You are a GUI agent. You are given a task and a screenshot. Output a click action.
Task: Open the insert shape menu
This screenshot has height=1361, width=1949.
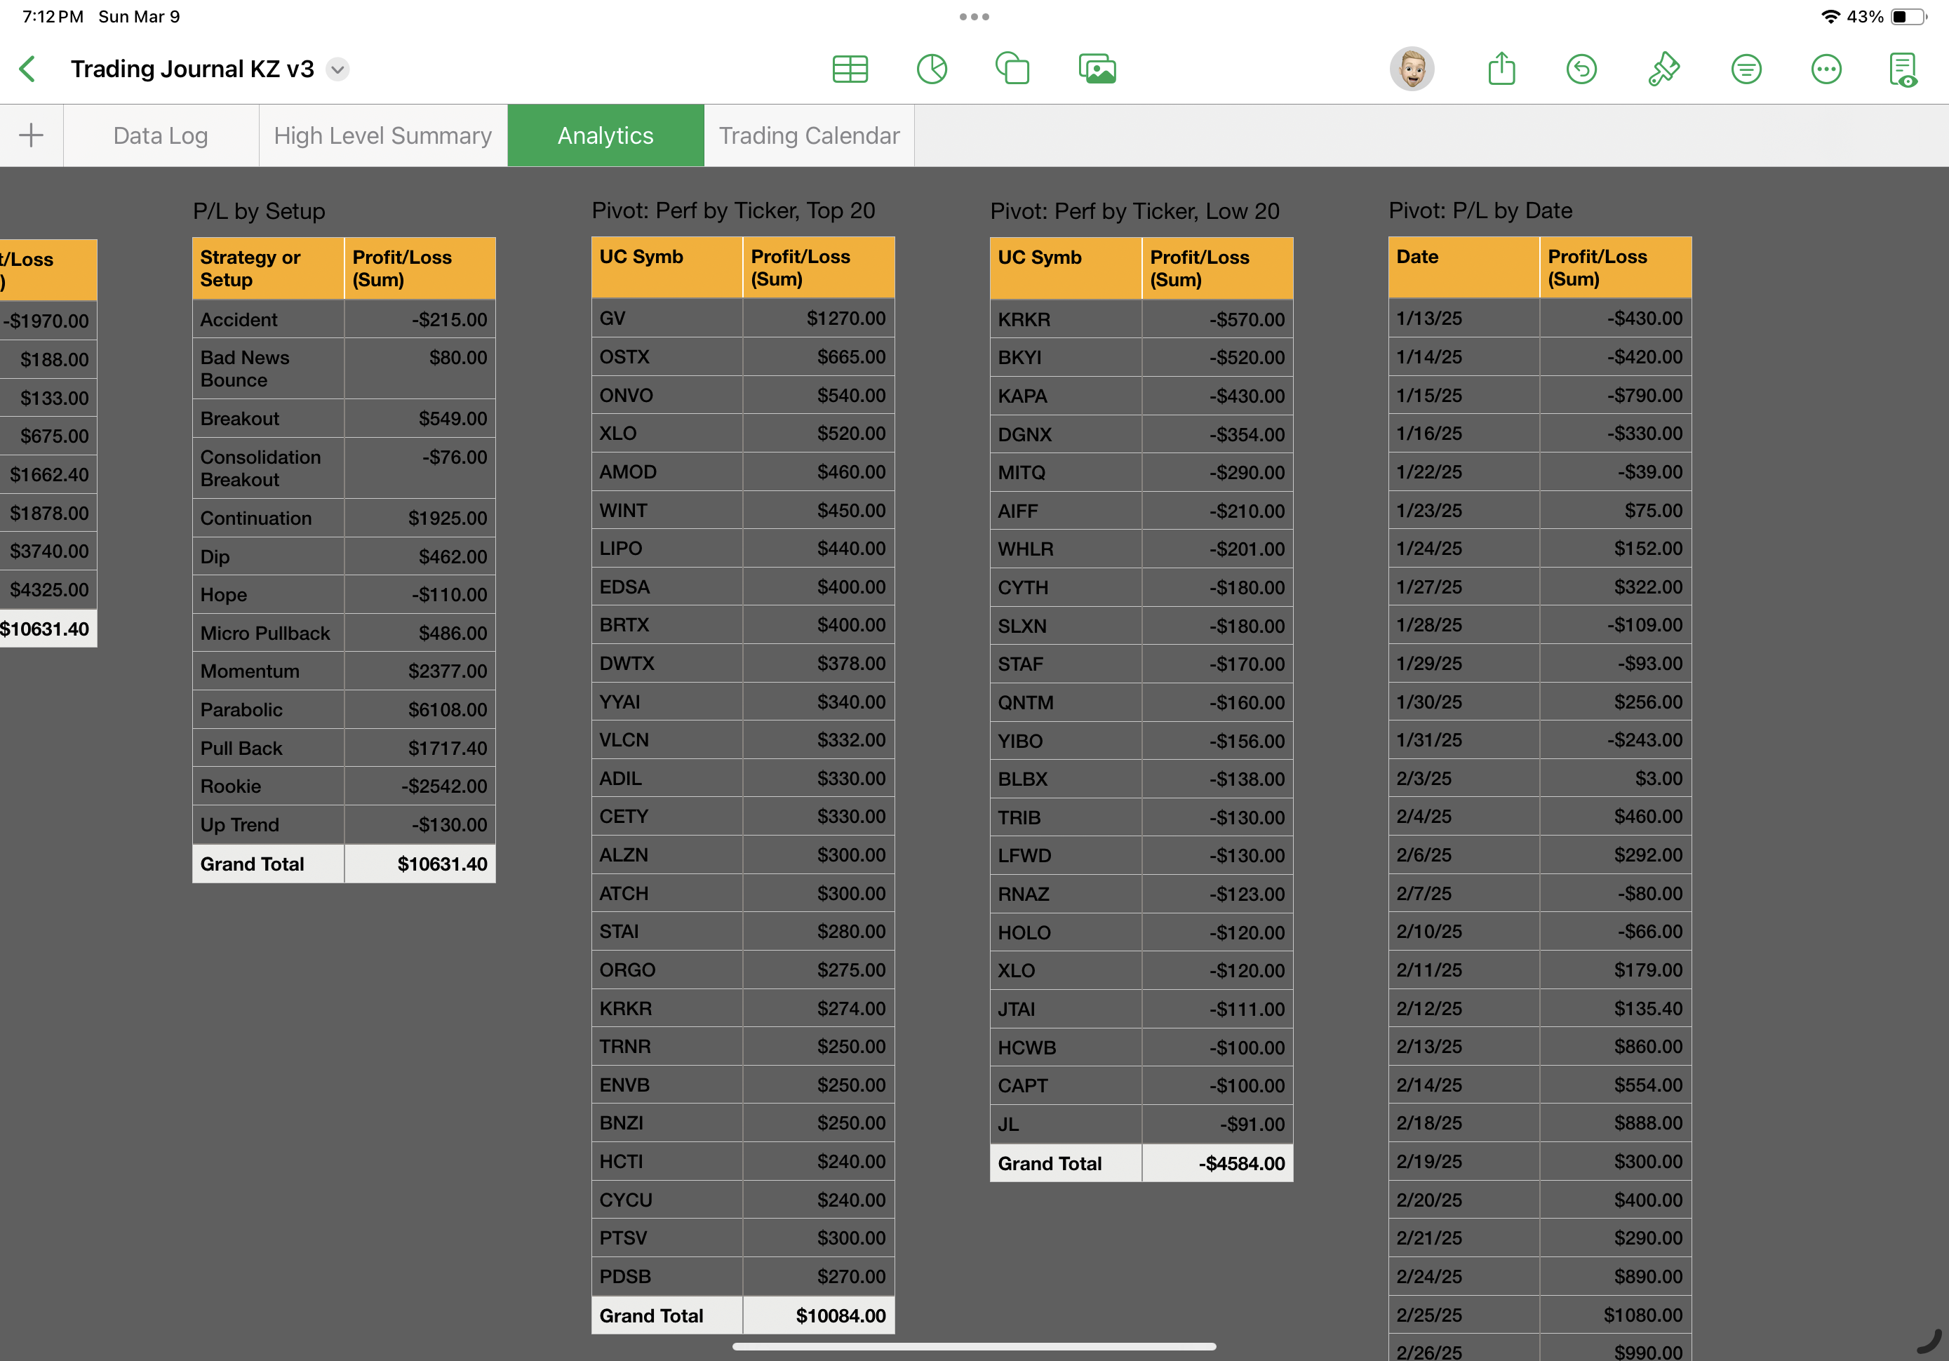point(1012,69)
